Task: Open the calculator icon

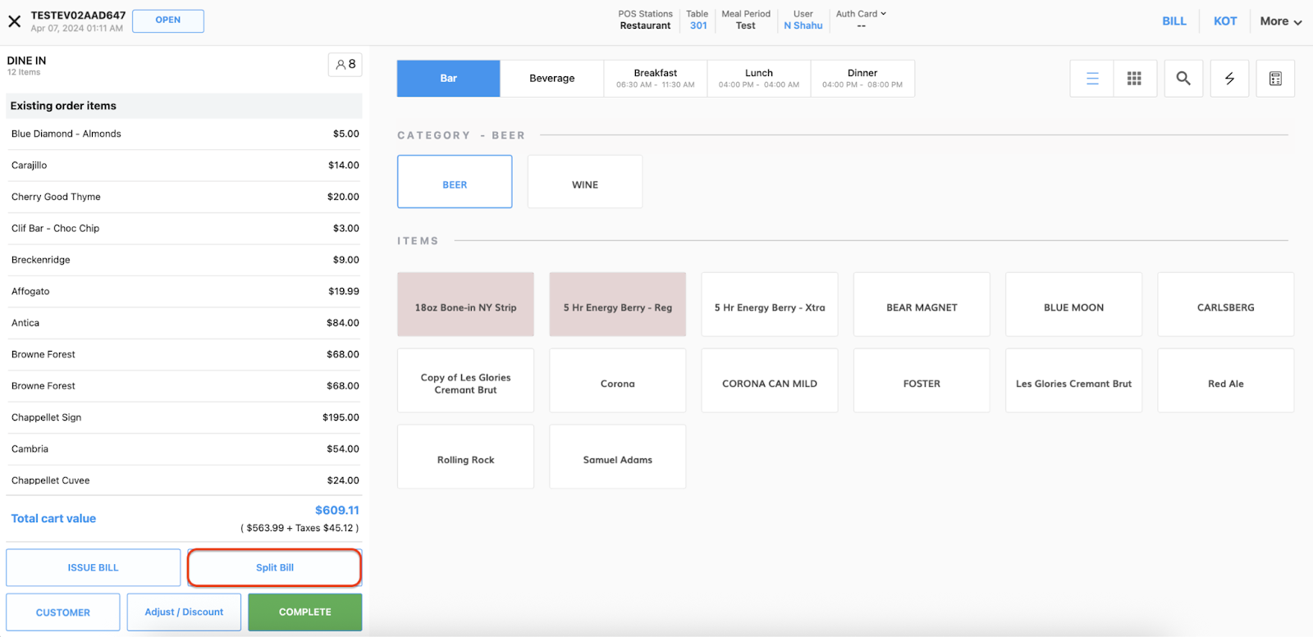Action: [1274, 79]
